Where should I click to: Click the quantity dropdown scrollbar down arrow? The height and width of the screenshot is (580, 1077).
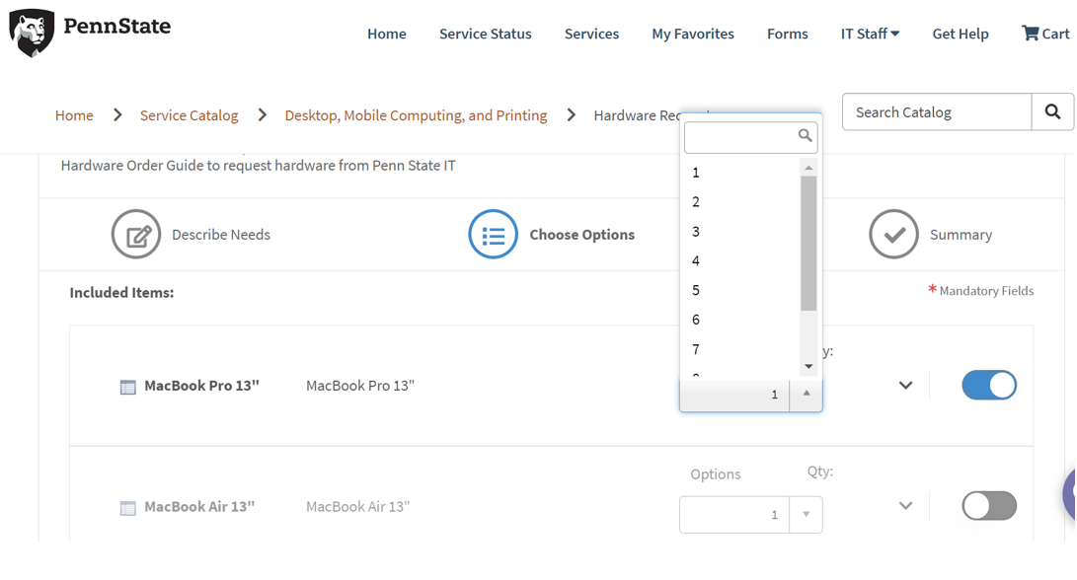808,367
